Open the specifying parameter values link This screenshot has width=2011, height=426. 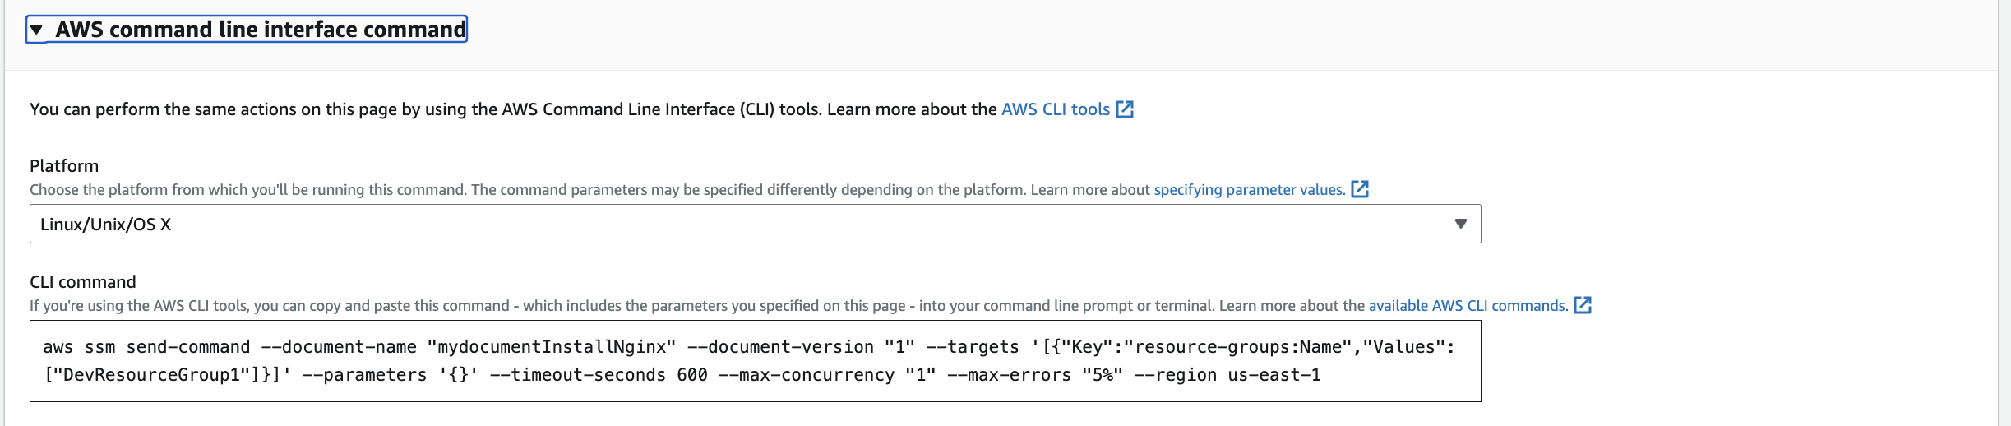coord(1249,190)
